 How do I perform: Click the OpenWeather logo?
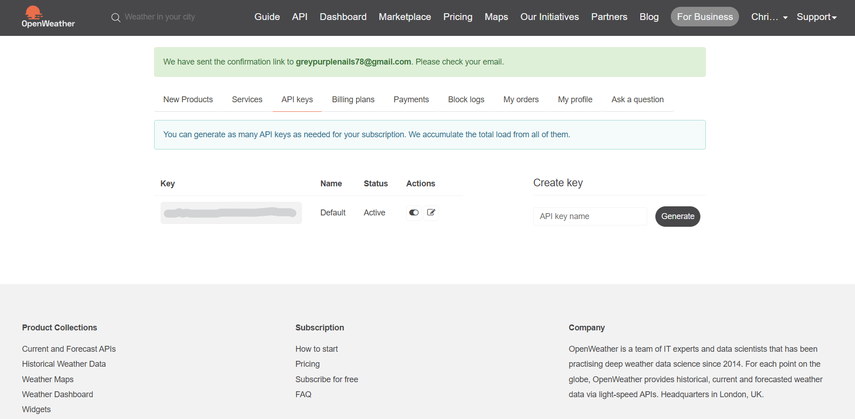pyautogui.click(x=48, y=17)
